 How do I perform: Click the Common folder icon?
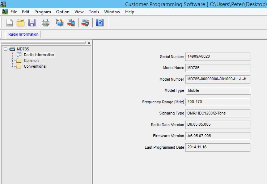coord(19,60)
